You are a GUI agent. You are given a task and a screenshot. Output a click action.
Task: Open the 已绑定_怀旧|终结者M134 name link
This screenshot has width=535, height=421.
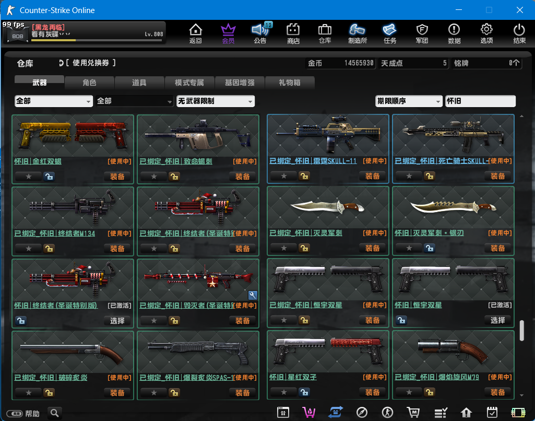point(55,233)
